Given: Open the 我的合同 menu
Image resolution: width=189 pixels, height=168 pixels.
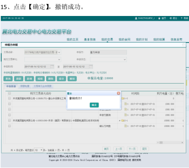Looking at the screenshot, I should tap(125, 39).
